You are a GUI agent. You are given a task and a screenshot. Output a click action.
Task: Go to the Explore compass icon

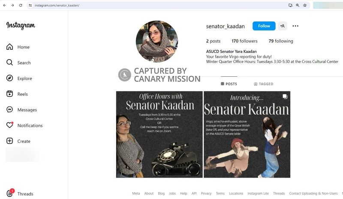point(10,78)
